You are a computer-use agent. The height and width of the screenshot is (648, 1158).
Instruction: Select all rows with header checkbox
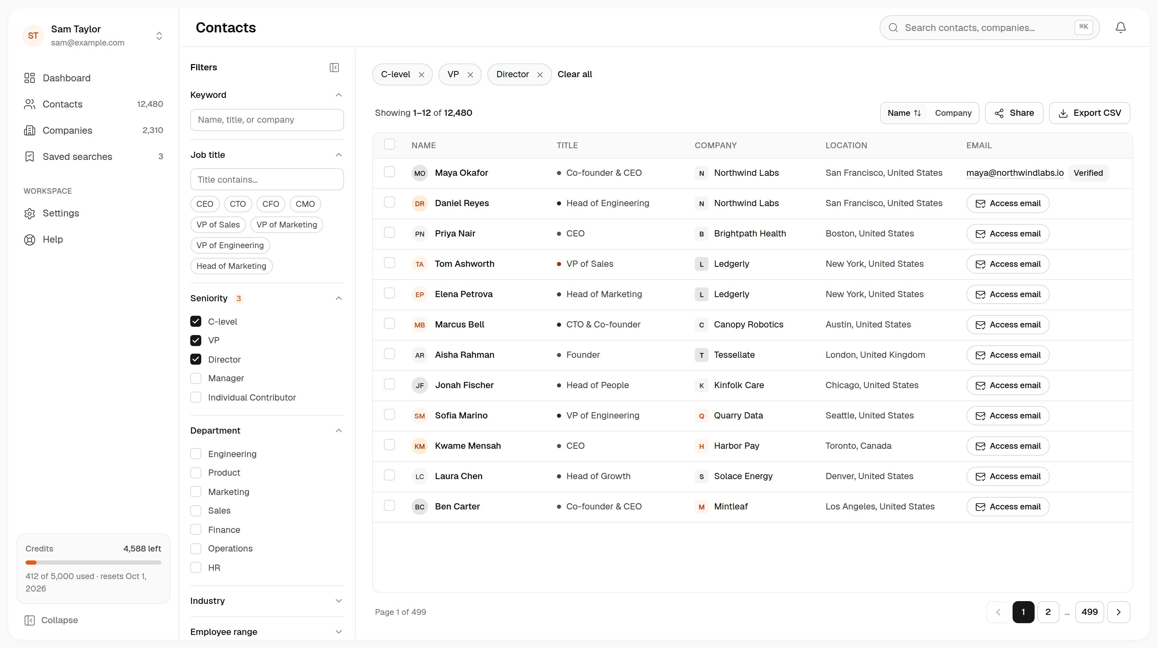[389, 144]
